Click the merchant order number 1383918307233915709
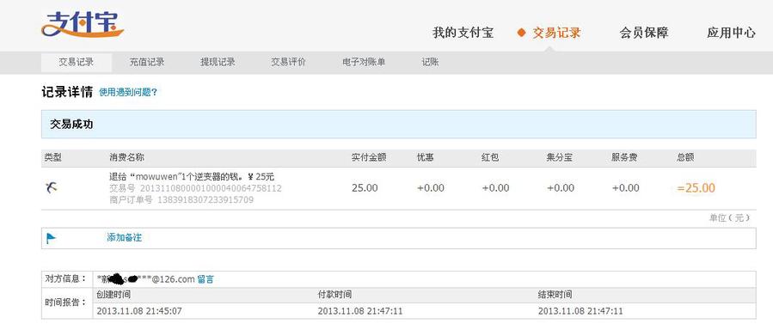The width and height of the screenshot is (773, 330). click(206, 200)
